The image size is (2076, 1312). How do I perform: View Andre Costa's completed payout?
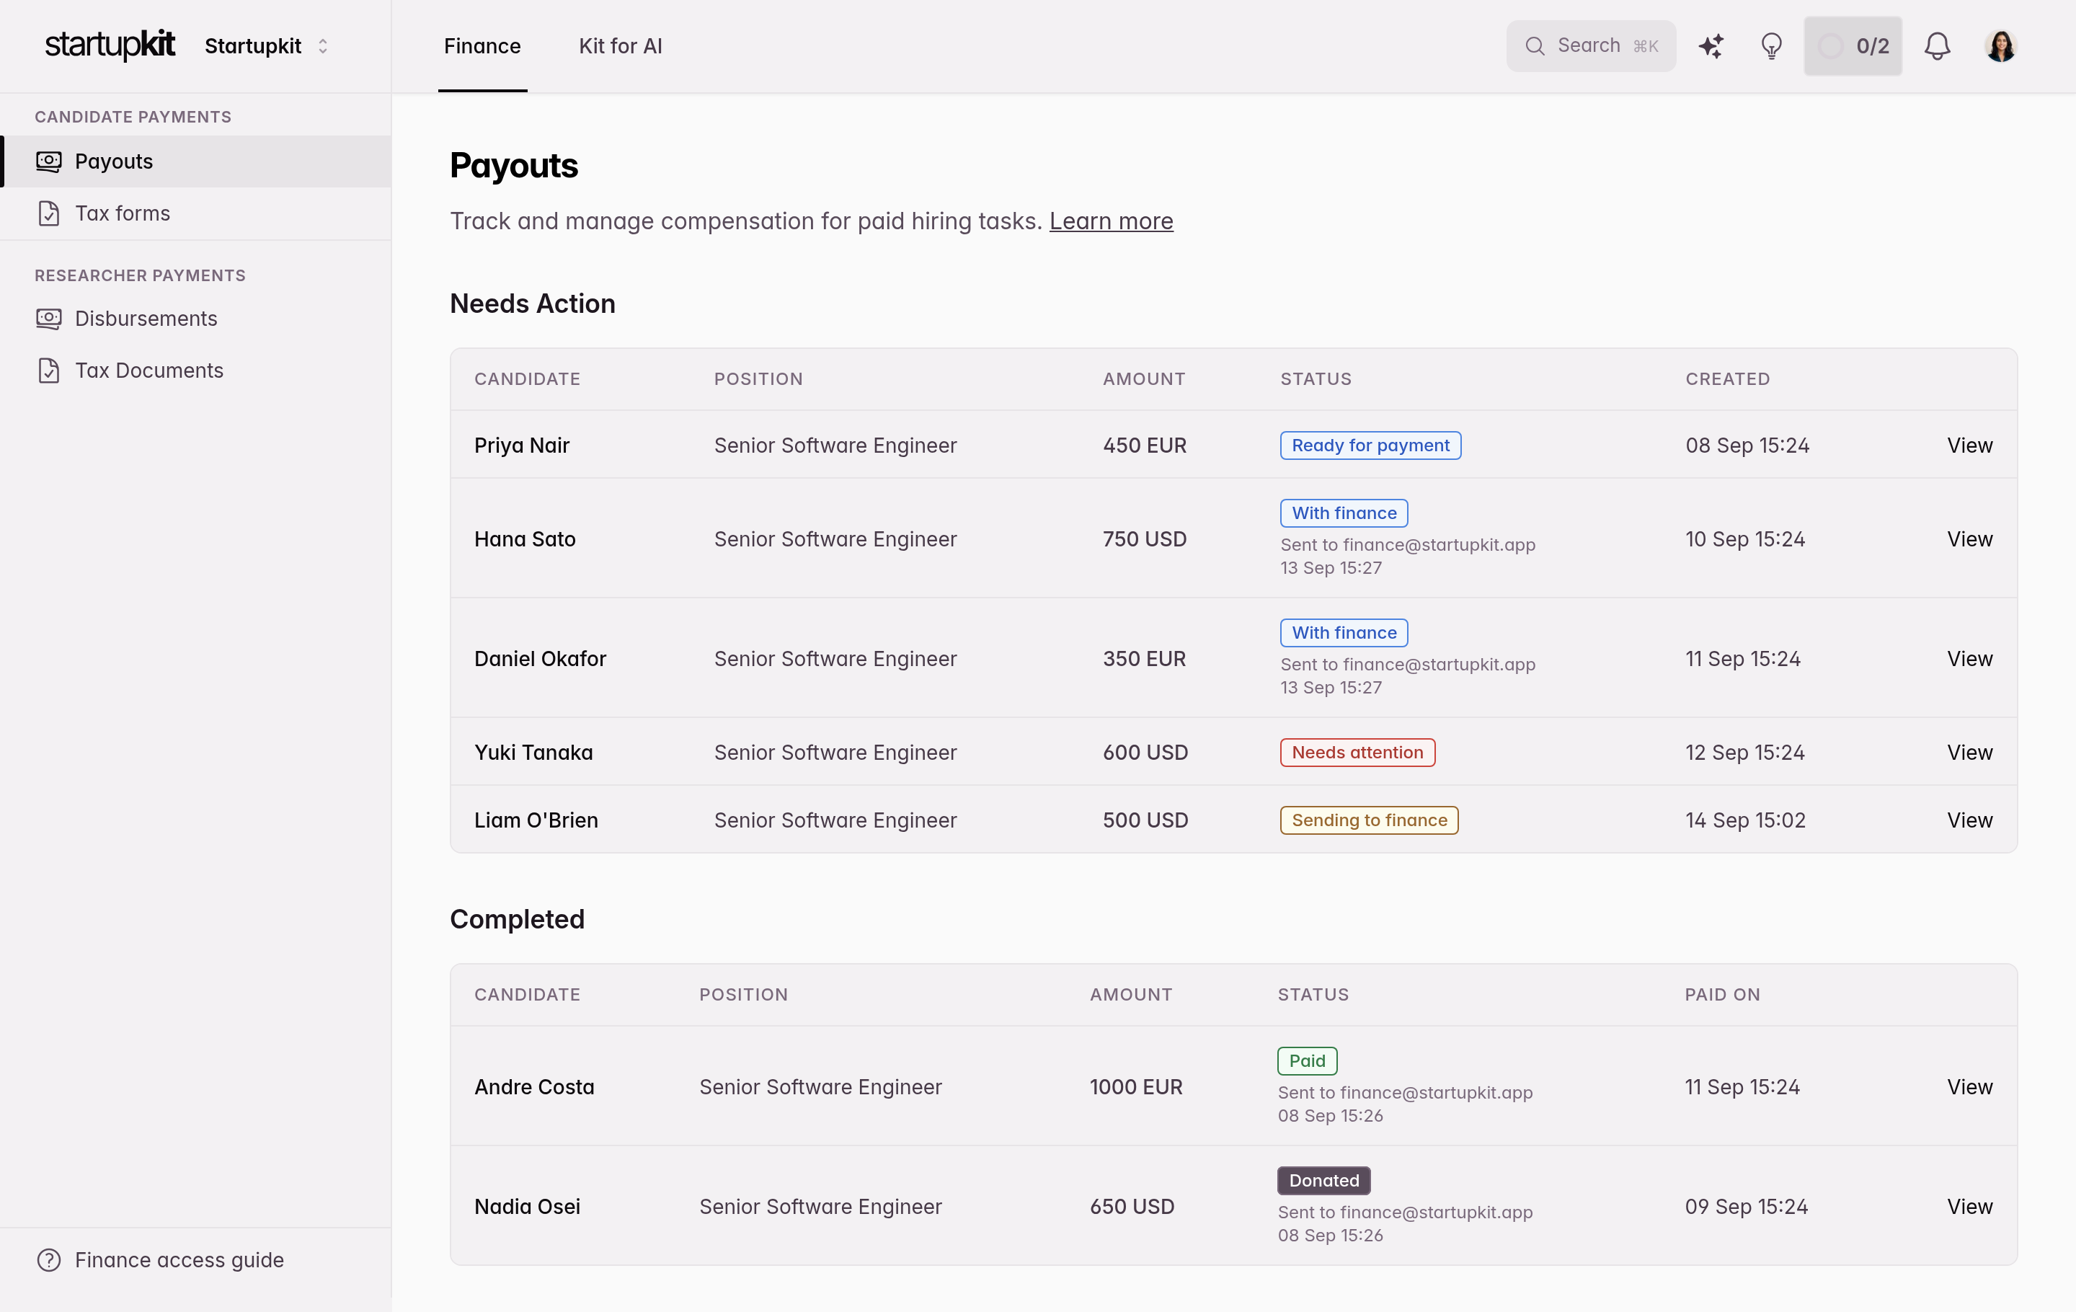[1969, 1086]
